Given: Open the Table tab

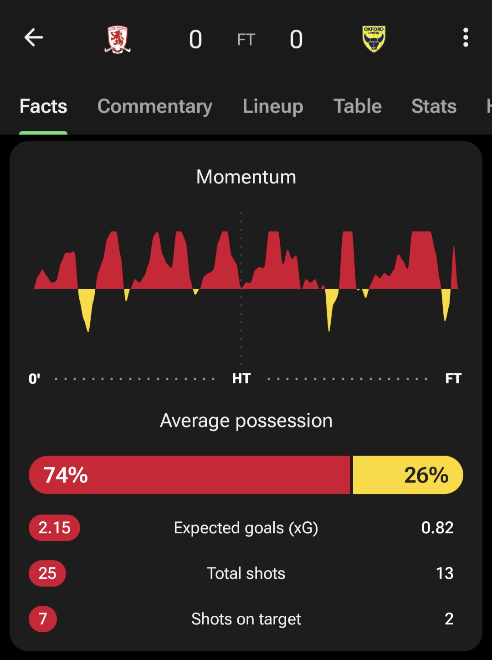Looking at the screenshot, I should coord(358,107).
